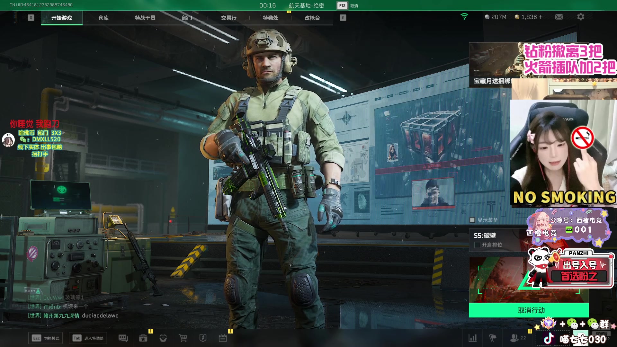Click the S5:破壁 season panel
This screenshot has height=347, width=617.
497,240
